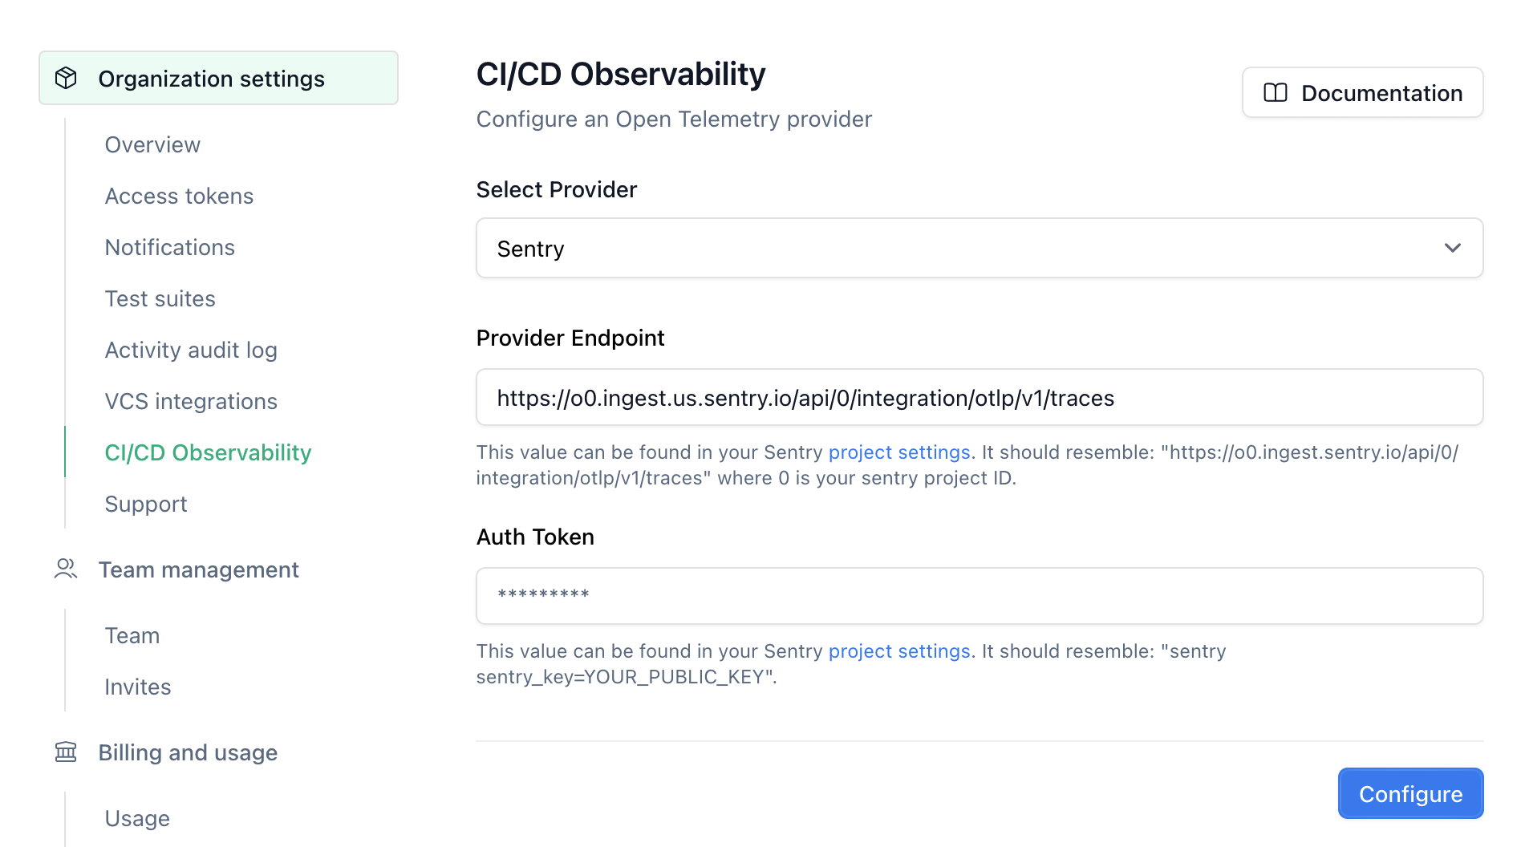The height and width of the screenshot is (847, 1521).
Task: Follow project settings link under Provider Endpoint
Action: click(x=899, y=452)
